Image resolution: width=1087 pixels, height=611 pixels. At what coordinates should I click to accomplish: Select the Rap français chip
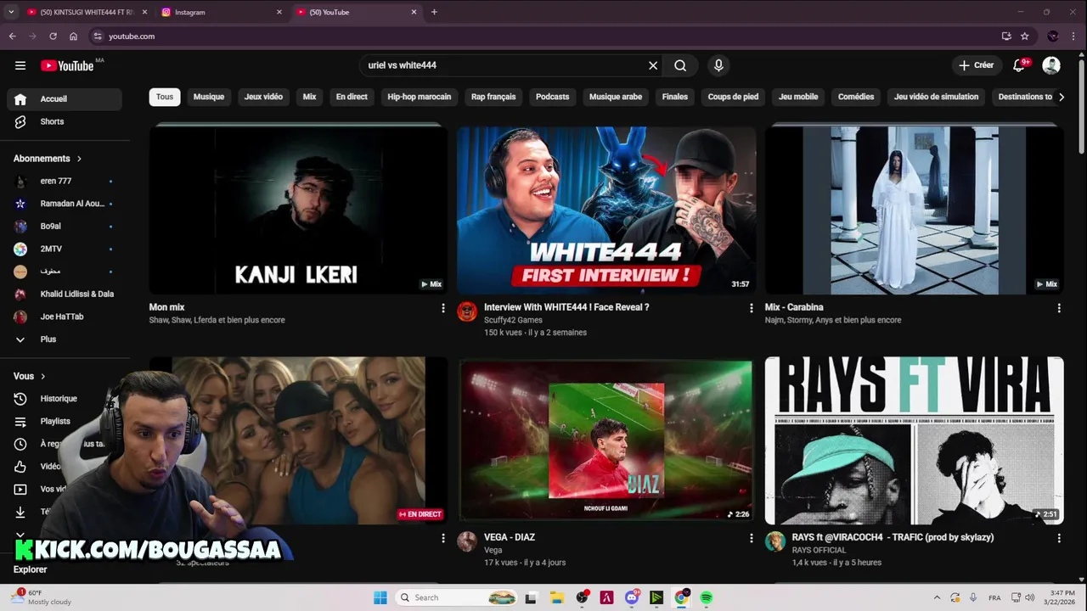click(493, 97)
